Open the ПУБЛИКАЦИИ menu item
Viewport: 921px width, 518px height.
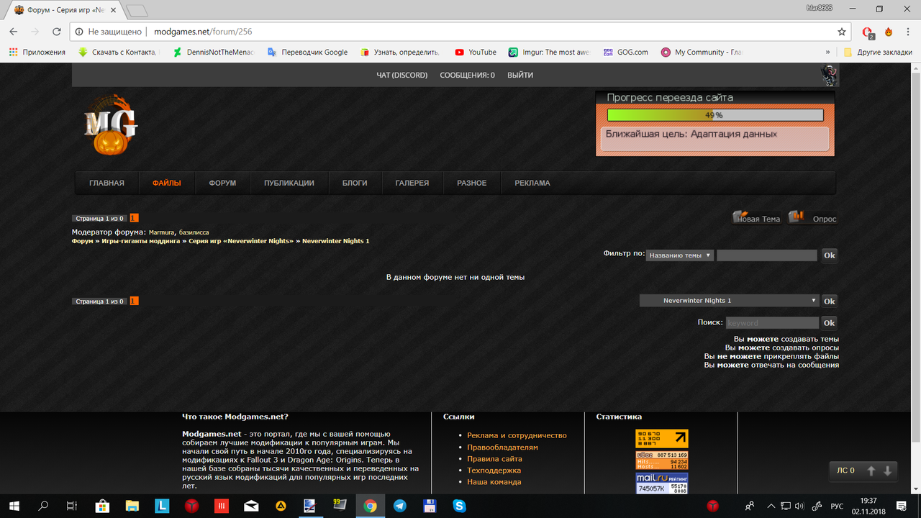point(289,183)
